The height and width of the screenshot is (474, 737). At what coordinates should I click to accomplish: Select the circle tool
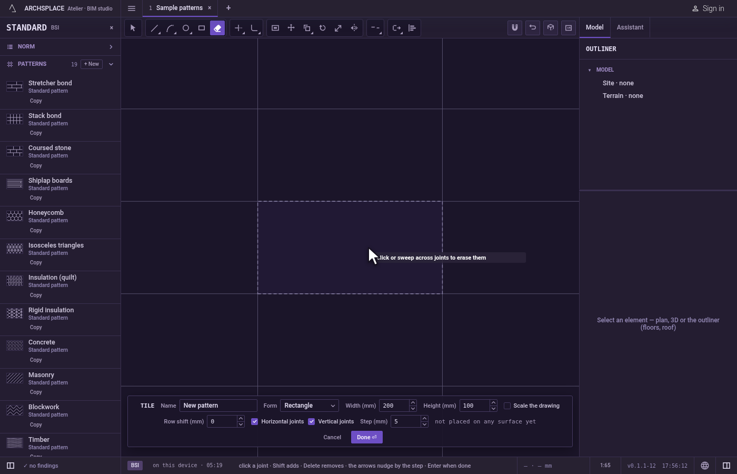tap(186, 28)
